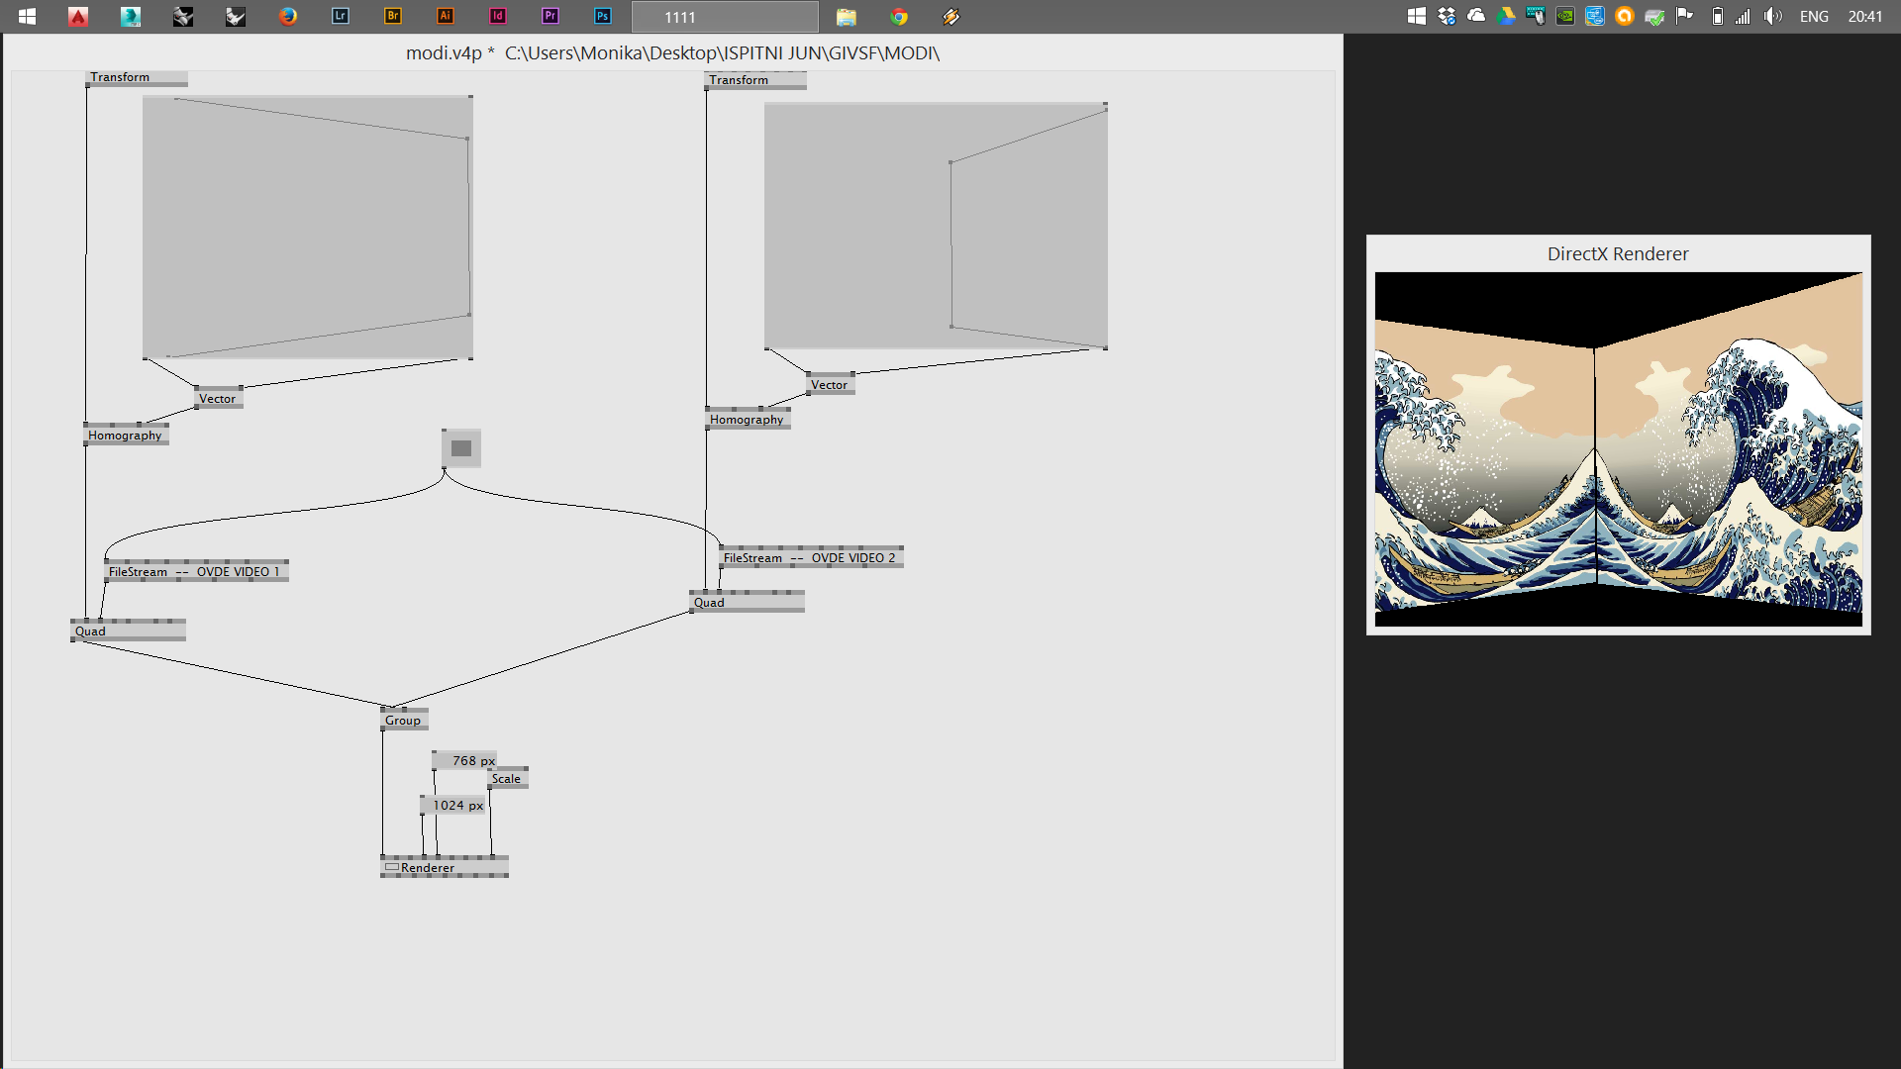The width and height of the screenshot is (1901, 1069).
Task: Select the left Homography node
Action: click(127, 436)
